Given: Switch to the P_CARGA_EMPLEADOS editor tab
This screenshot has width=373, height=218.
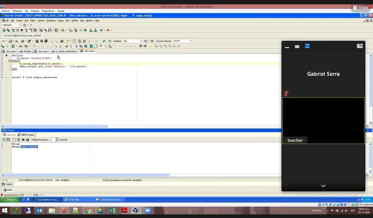Looking at the screenshot, I should point(65,51).
